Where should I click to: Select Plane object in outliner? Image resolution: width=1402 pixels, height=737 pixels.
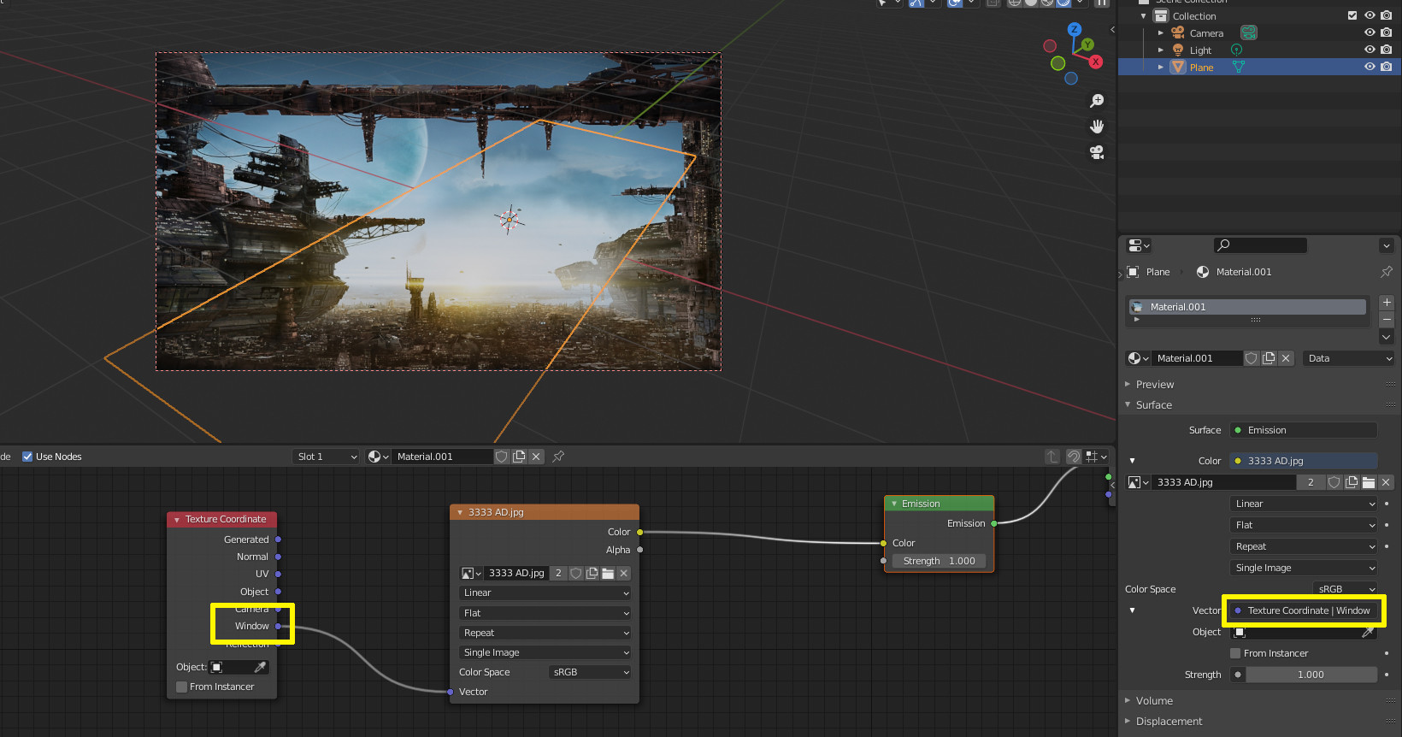(1201, 68)
